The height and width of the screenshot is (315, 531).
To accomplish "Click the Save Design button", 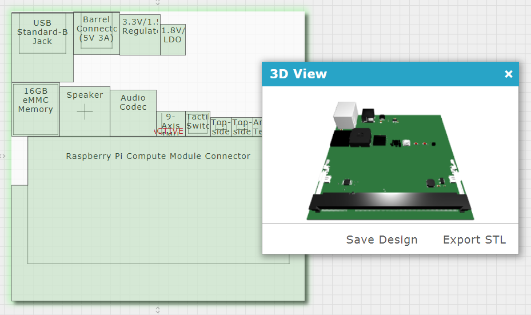I will click(x=382, y=240).
